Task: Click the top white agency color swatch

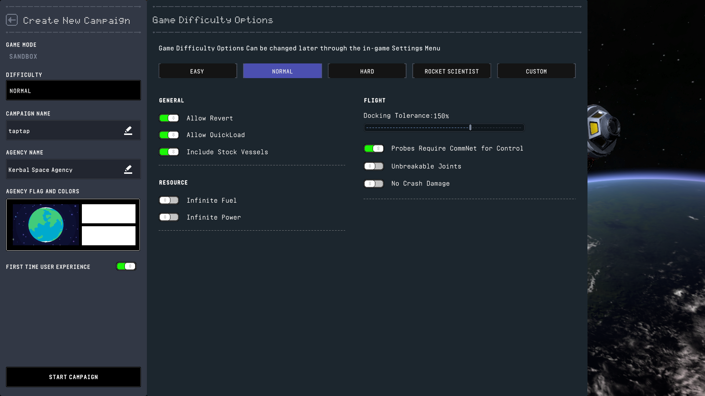Action: 108,214
